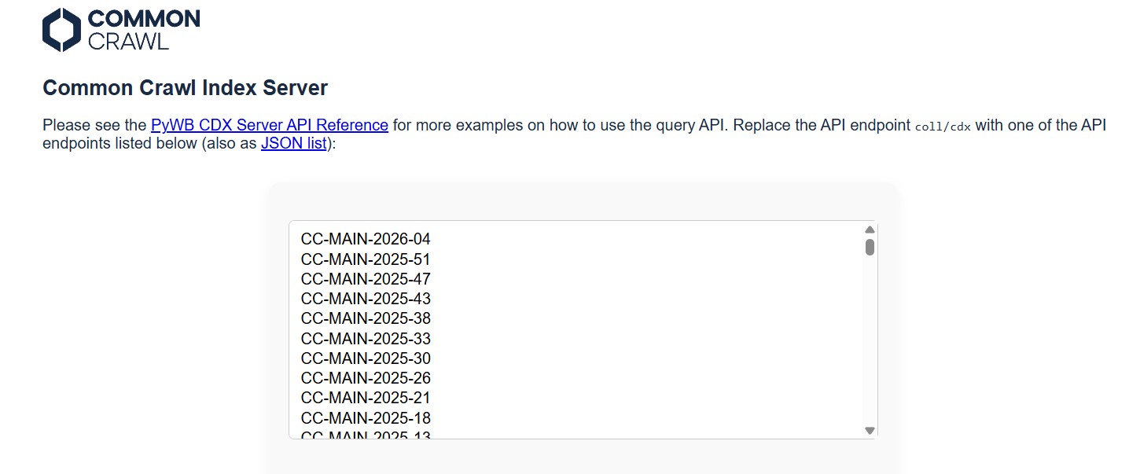Choose CC-MAIN-2025-47 from the list
1140x474 pixels.
[366, 279]
